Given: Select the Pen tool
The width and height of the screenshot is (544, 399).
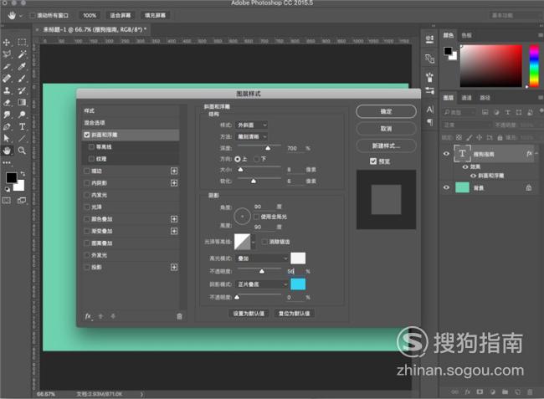Looking at the screenshot, I should (x=7, y=126).
